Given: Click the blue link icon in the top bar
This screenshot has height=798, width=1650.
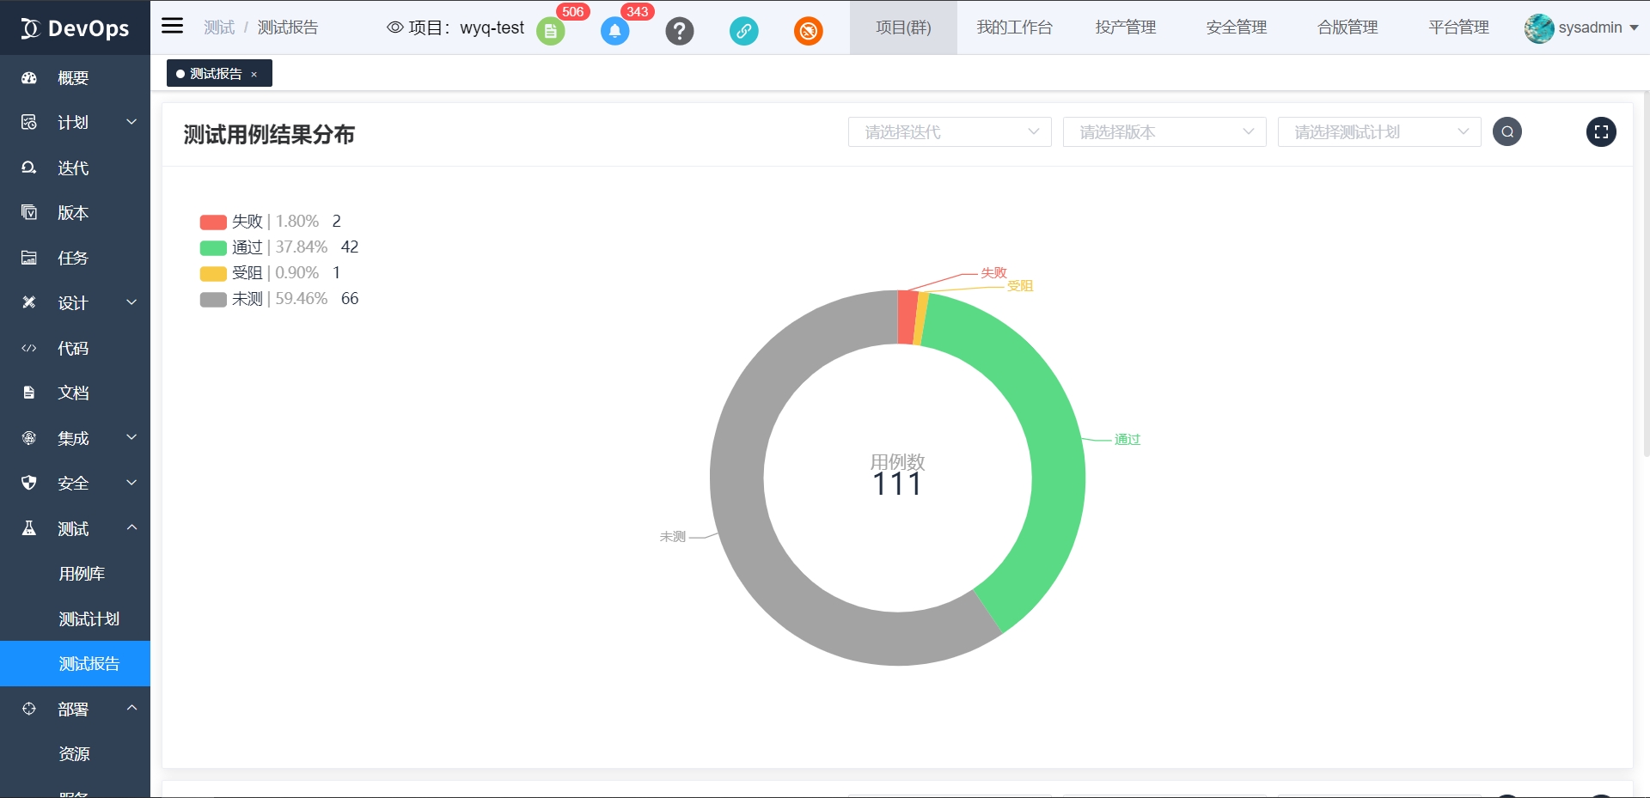Looking at the screenshot, I should pyautogui.click(x=744, y=31).
